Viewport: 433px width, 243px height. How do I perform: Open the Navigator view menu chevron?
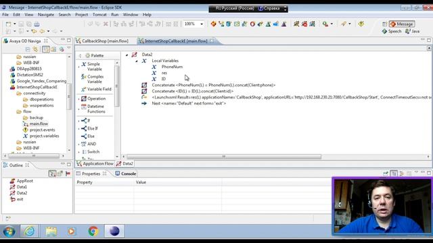[x=69, y=48]
